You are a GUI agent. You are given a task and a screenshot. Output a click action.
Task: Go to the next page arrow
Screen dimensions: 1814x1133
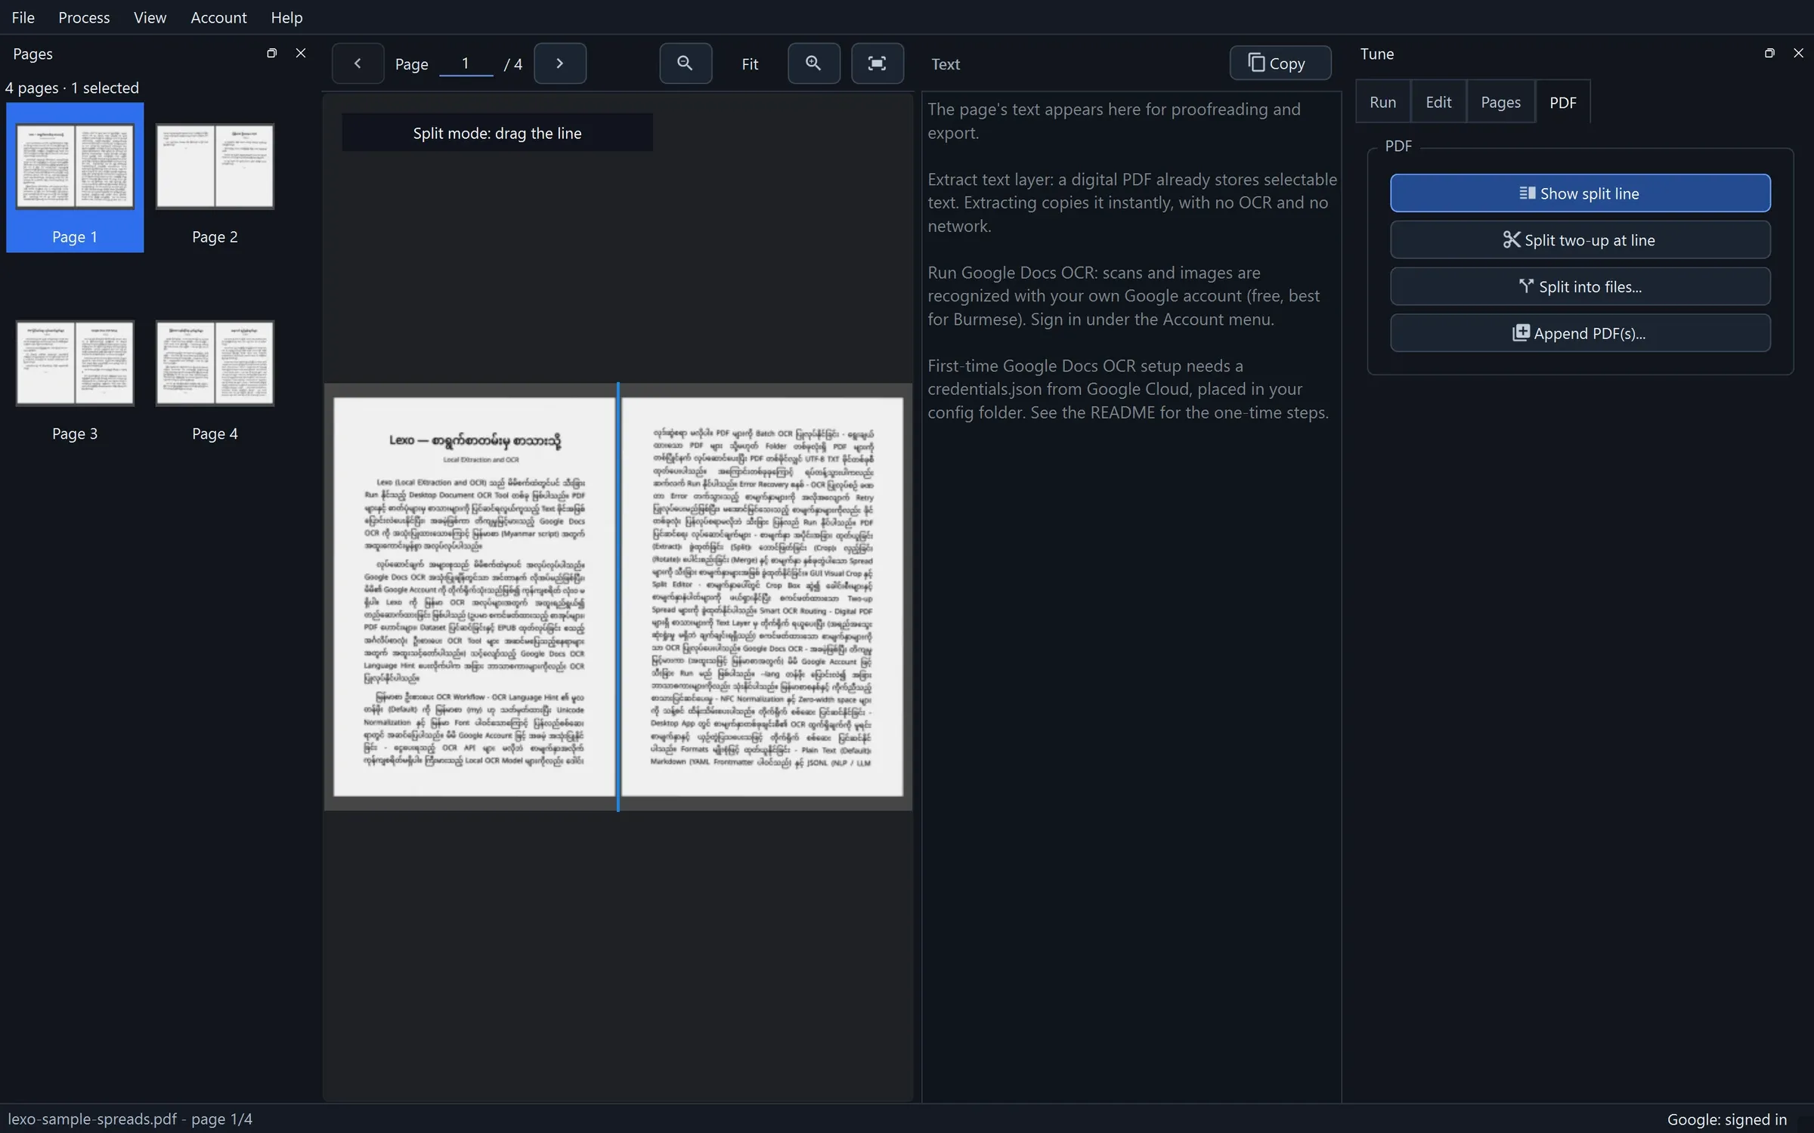(x=560, y=63)
